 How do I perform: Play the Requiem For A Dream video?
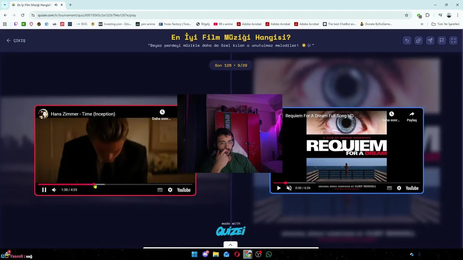(x=279, y=188)
